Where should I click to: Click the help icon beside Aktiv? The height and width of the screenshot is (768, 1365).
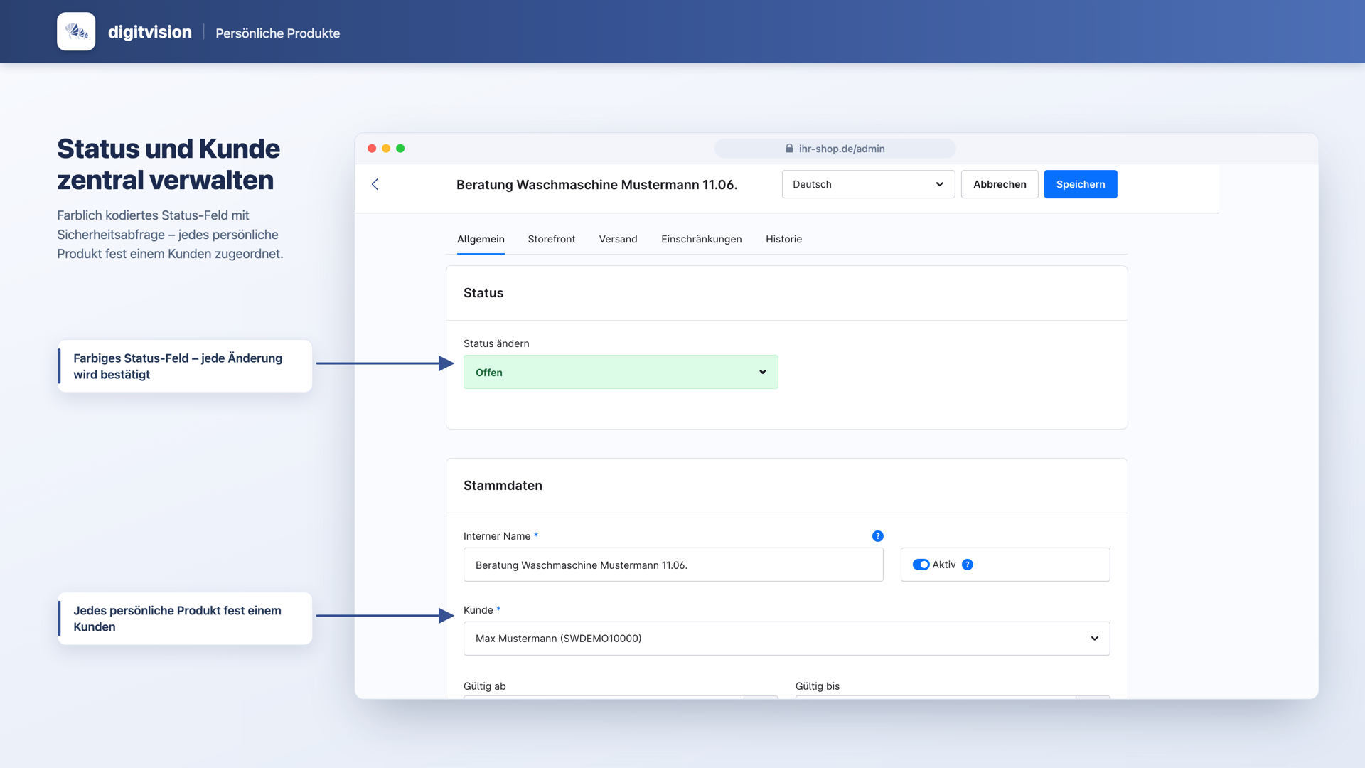(967, 565)
